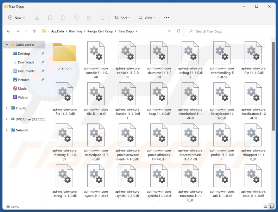Select api-ms-win-core-localization-l1-2-0.dll file

pos(253,101)
